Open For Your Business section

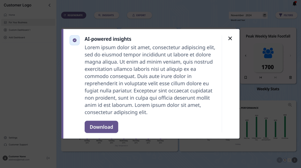tap(18, 22)
